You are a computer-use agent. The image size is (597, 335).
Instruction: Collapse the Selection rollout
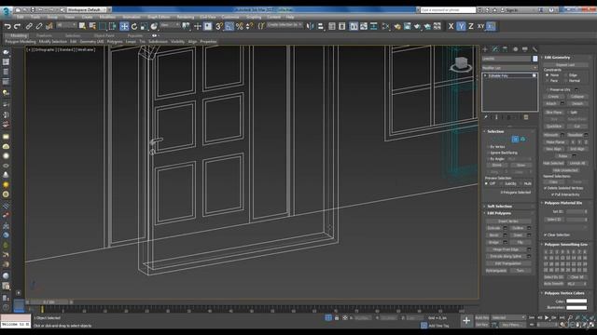[x=495, y=131]
